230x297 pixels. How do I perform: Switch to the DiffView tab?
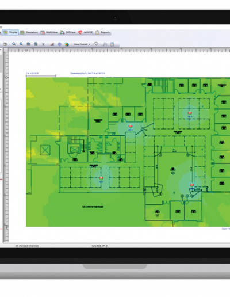click(x=68, y=32)
